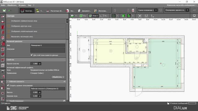Select the grey cube sidebar icon

tap(3, 65)
